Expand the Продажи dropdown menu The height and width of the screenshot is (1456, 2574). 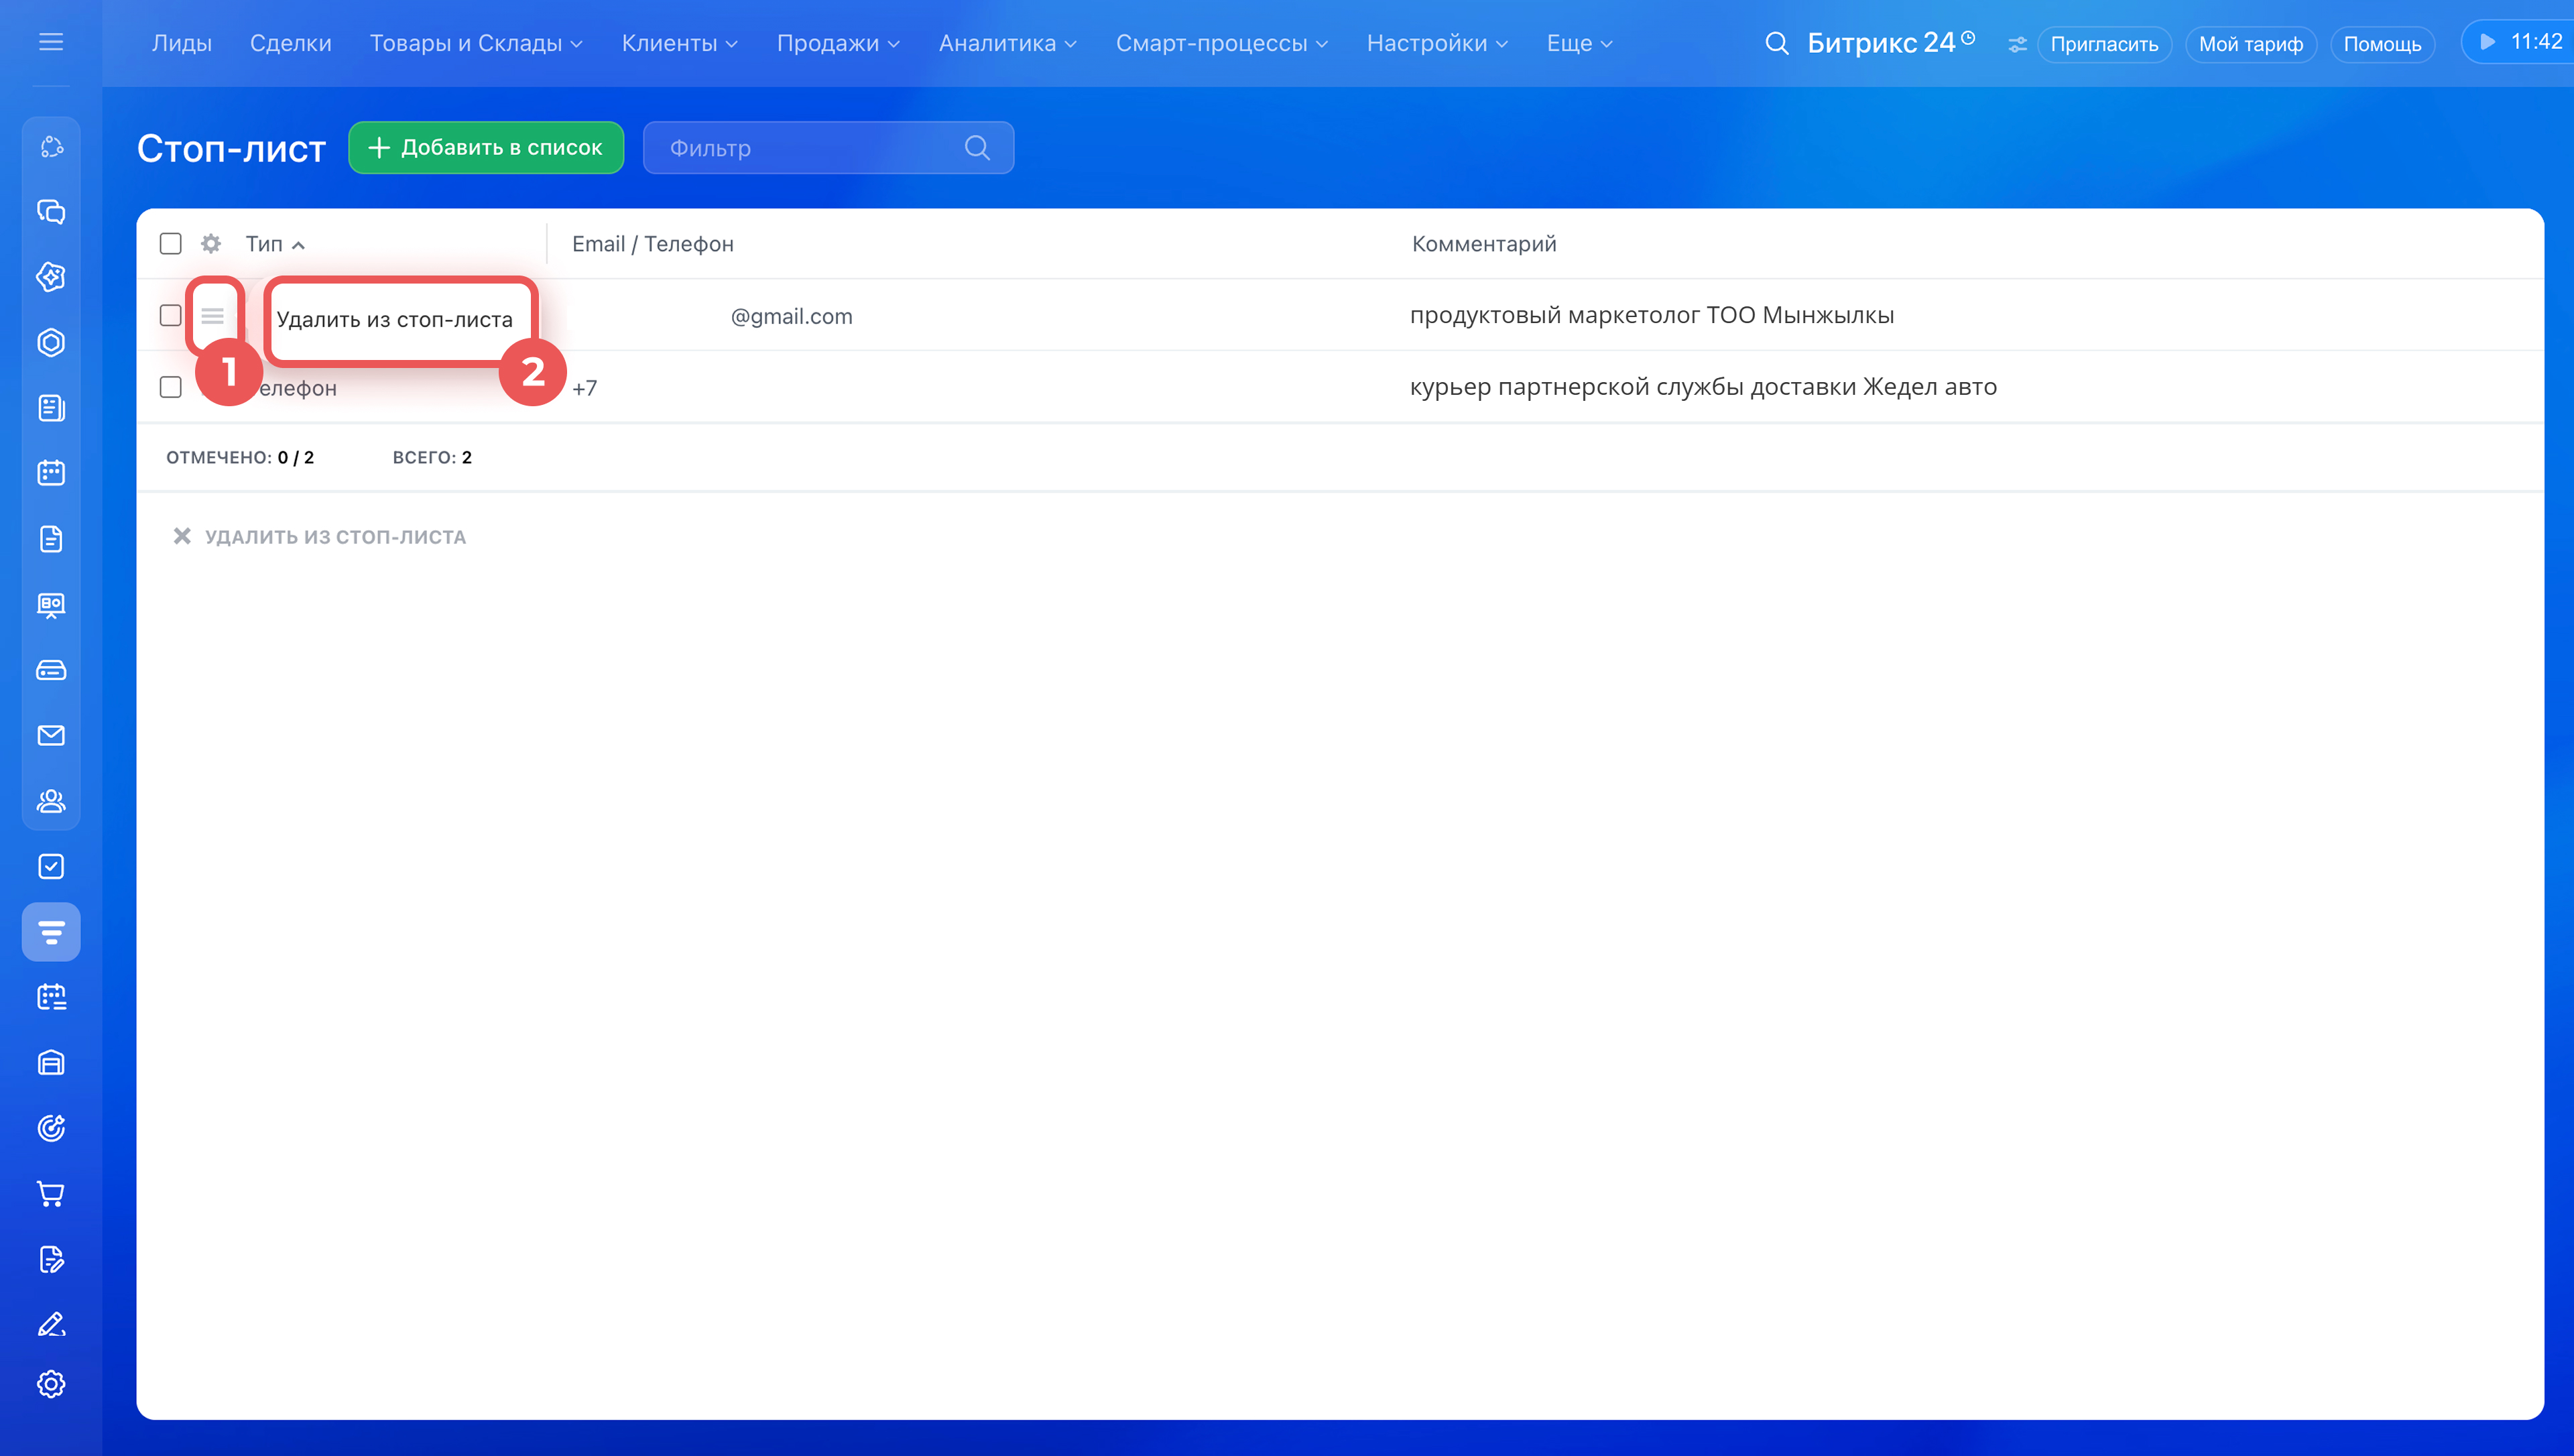pyautogui.click(x=839, y=43)
